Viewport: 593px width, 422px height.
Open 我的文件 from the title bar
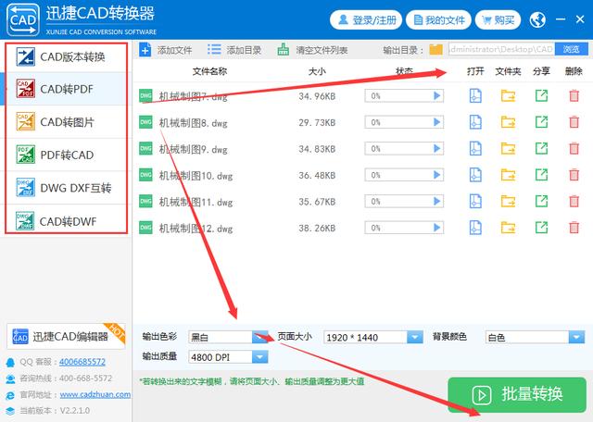coord(438,19)
